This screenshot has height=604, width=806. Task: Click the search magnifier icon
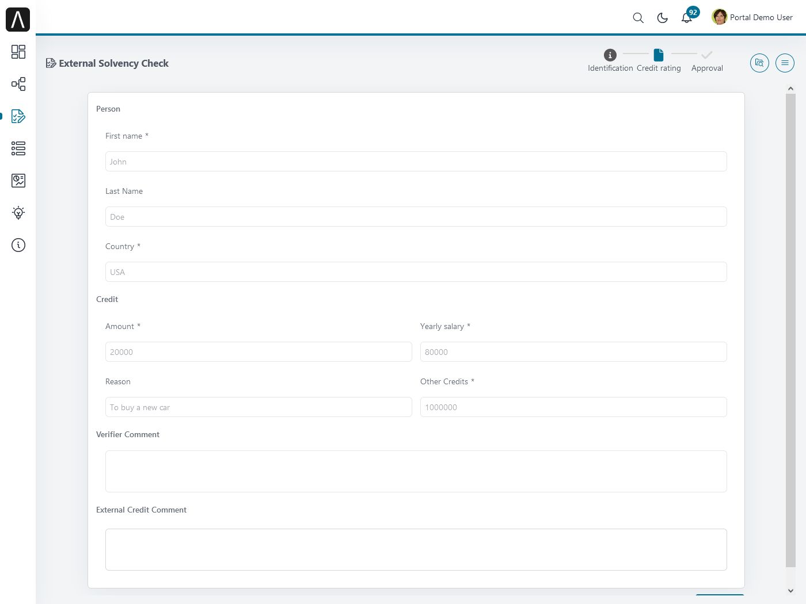tap(638, 18)
